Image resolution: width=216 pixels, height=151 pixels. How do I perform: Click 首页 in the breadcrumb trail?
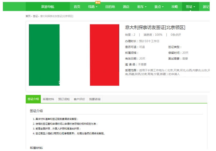28,16
